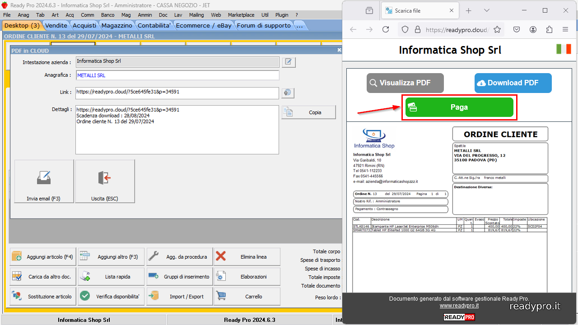Click browser back arrow
Image resolution: width=578 pixels, height=325 pixels.
353,29
